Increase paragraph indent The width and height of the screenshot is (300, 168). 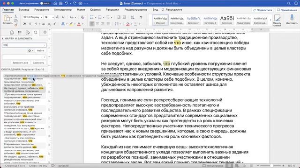pyautogui.click(x=124, y=17)
